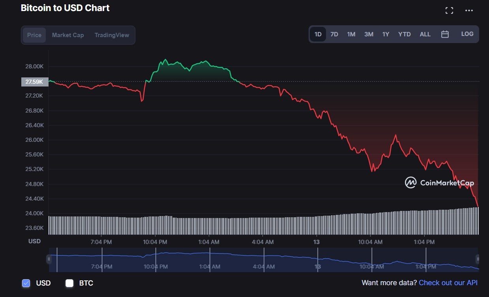
Task: Grab the left range slider handle
Action: click(x=49, y=259)
